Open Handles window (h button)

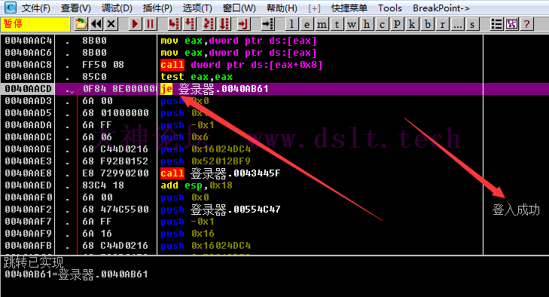(x=367, y=24)
